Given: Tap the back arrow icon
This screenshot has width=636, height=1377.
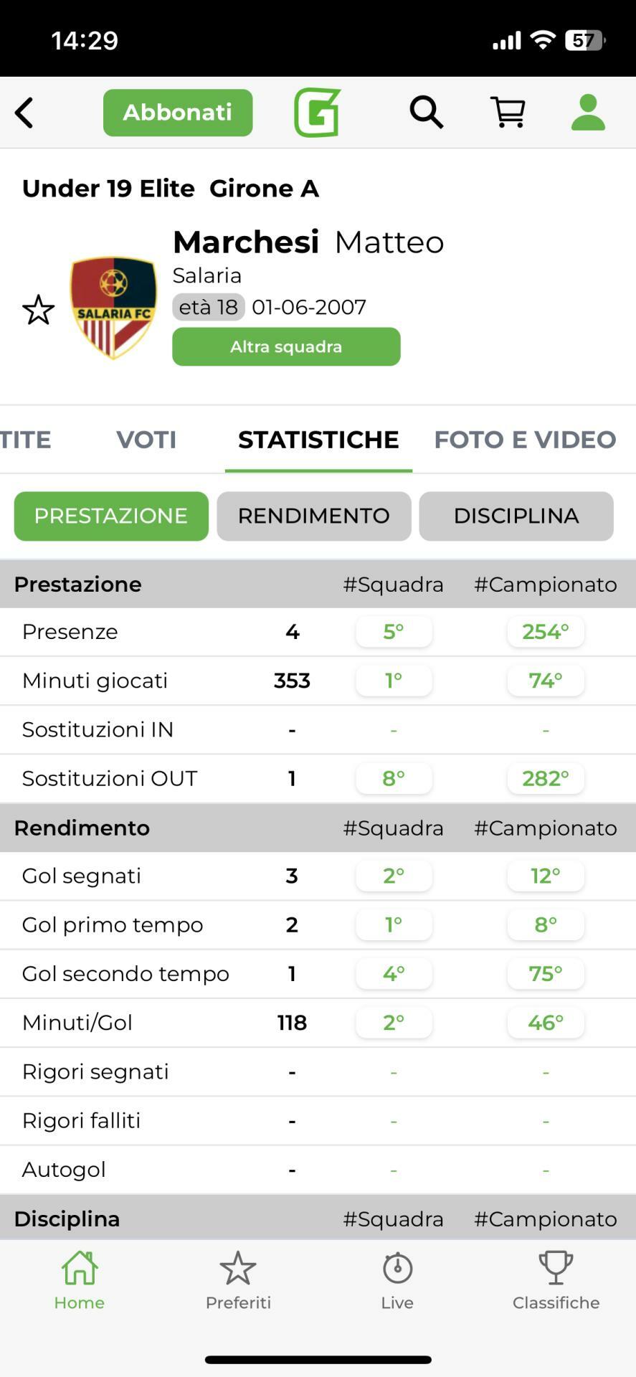Looking at the screenshot, I should [24, 113].
